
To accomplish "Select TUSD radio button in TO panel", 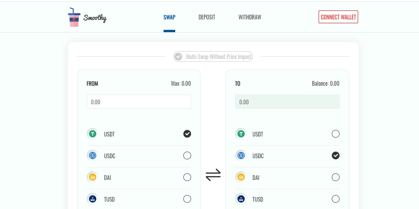I will point(336,199).
